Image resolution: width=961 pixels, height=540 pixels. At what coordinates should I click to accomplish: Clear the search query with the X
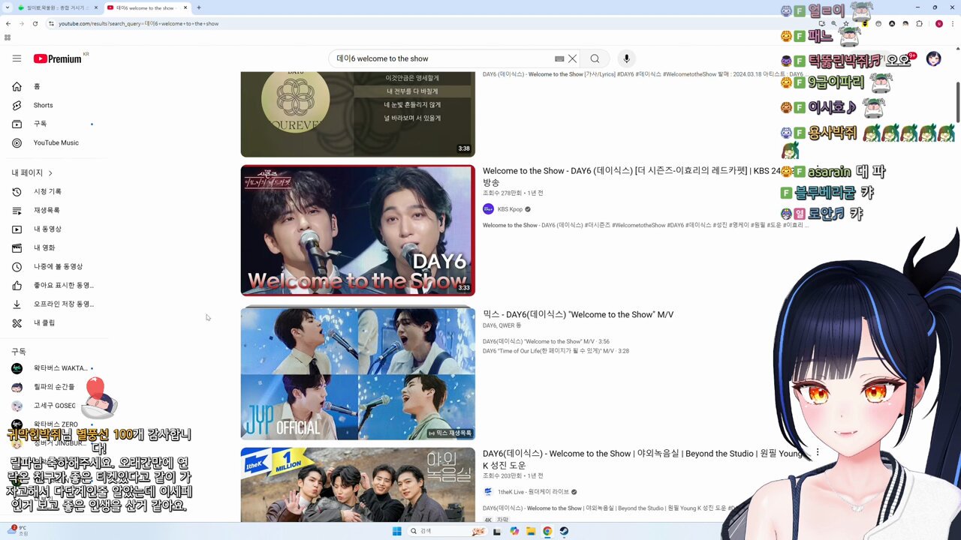pyautogui.click(x=572, y=58)
